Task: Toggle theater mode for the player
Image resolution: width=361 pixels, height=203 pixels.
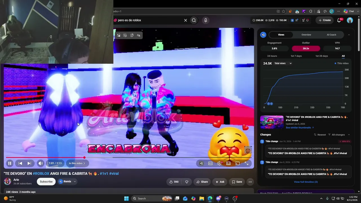Action: coord(228,163)
